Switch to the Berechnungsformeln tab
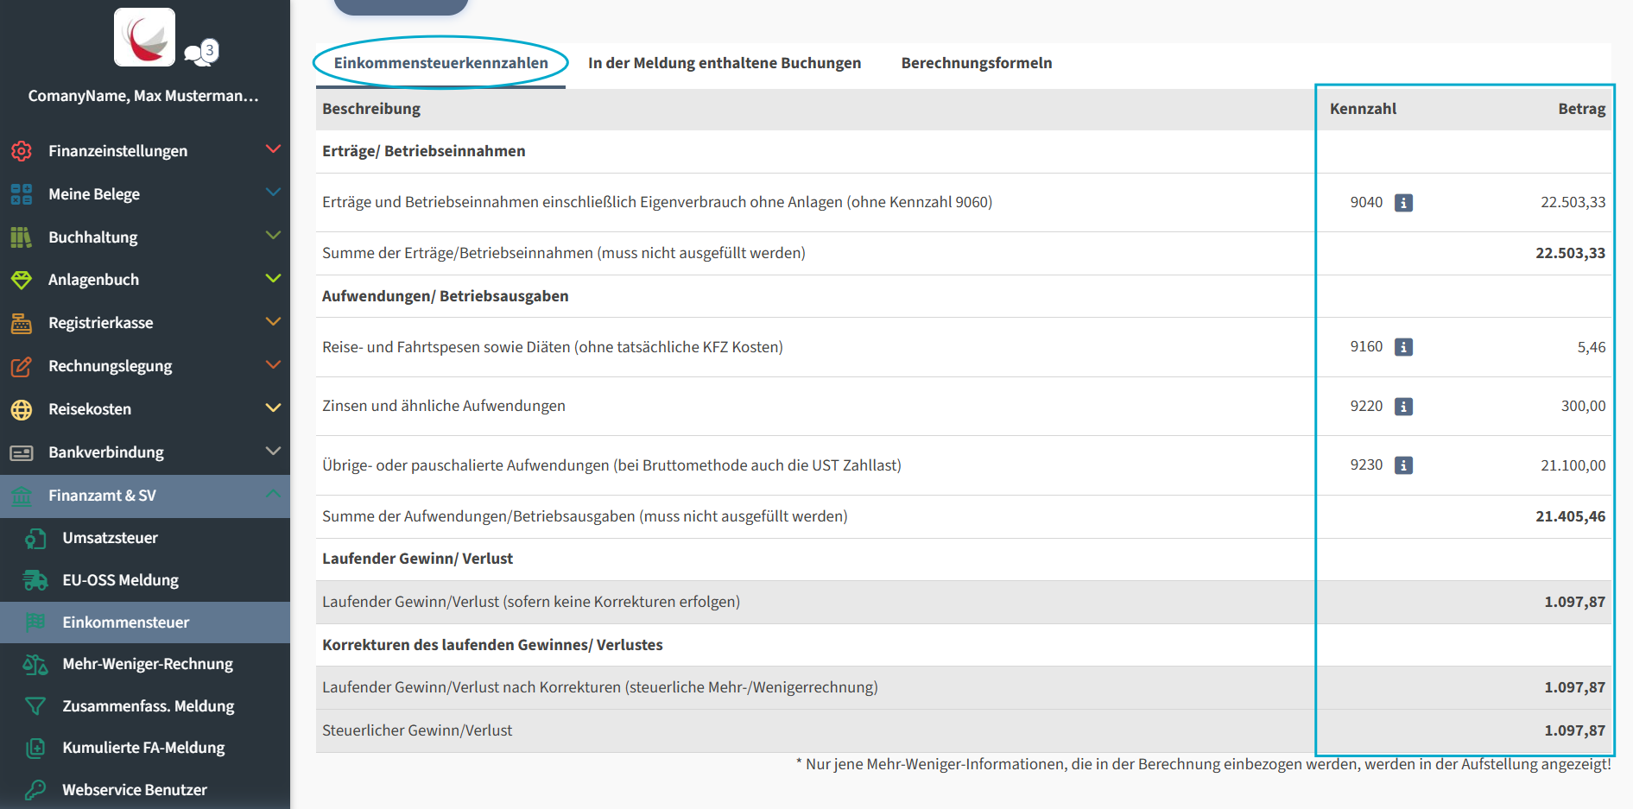Screen dimensions: 1633x809 (x=976, y=62)
